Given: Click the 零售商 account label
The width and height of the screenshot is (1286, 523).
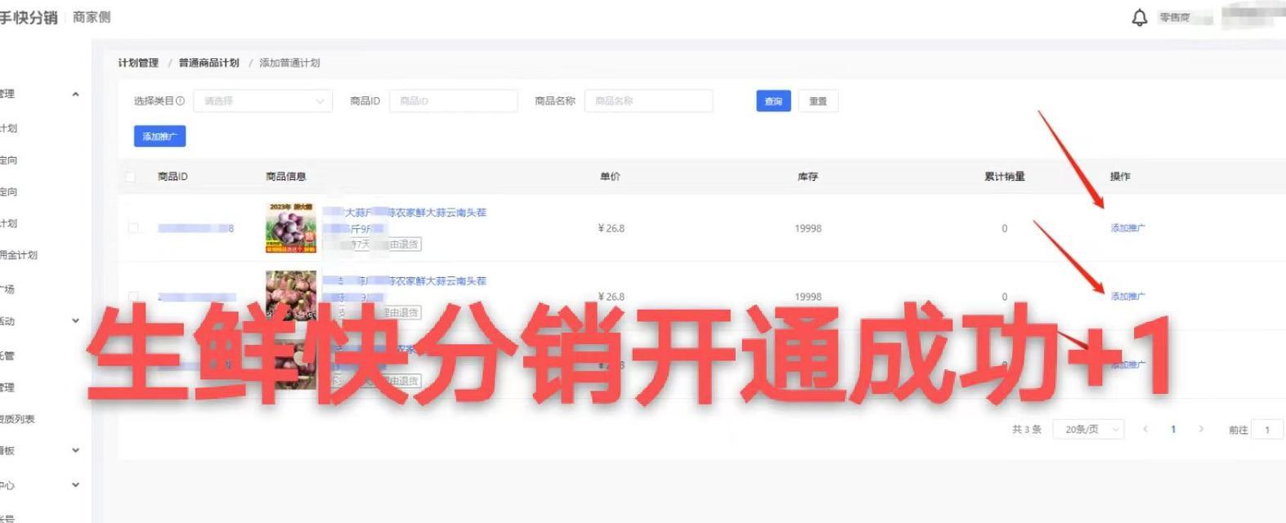Looking at the screenshot, I should click(1175, 17).
